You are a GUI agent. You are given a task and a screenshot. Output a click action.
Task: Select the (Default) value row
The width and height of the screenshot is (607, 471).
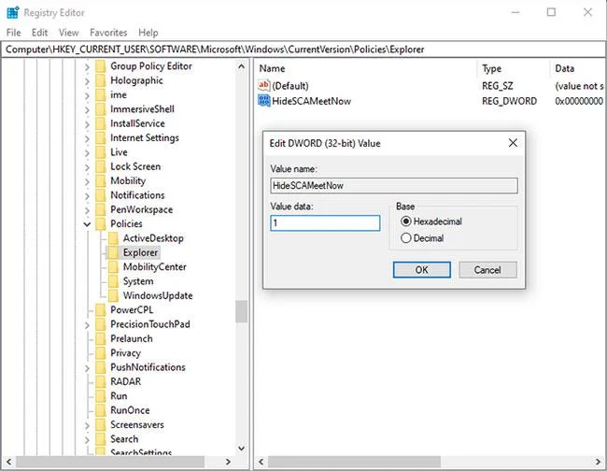pyautogui.click(x=431, y=86)
